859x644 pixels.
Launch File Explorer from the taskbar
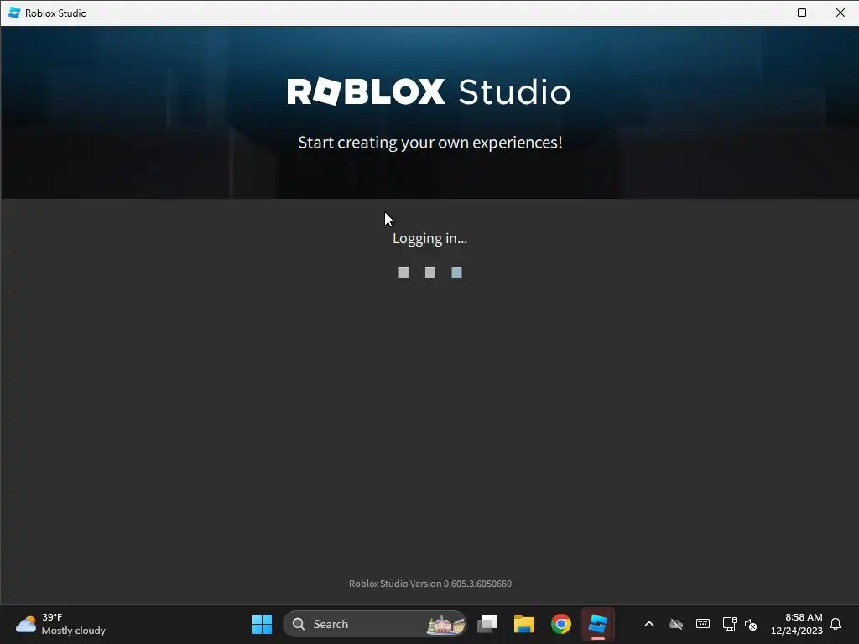(x=524, y=624)
